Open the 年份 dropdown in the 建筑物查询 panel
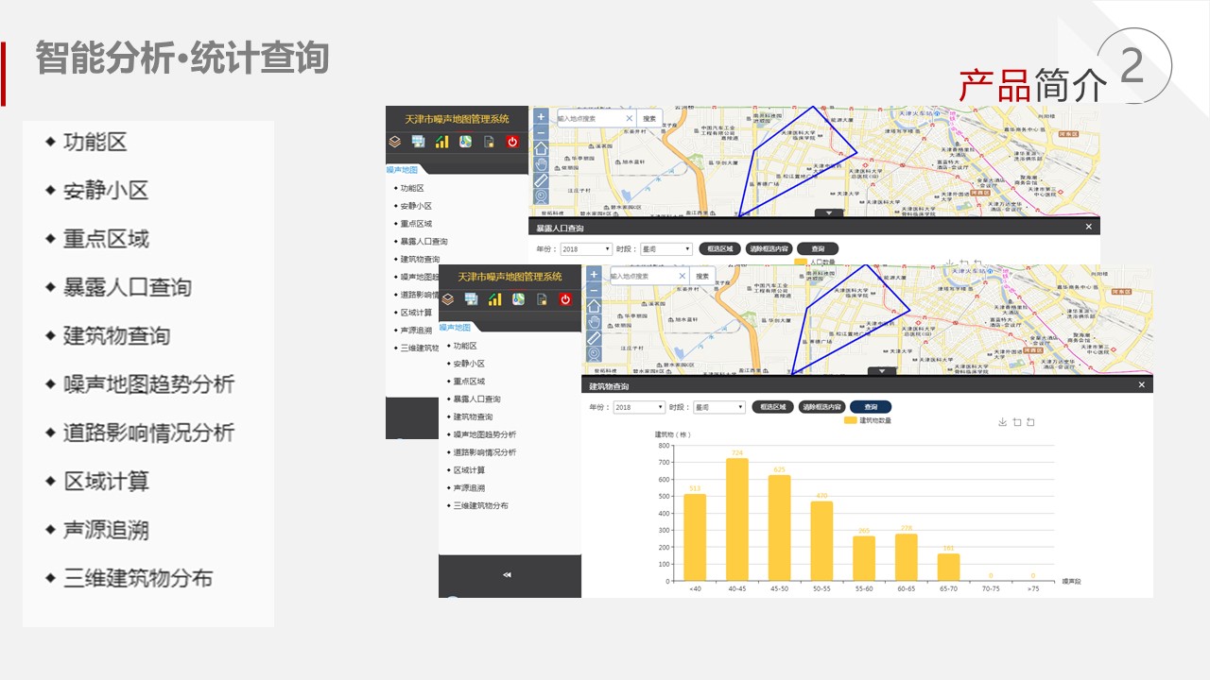The image size is (1210, 680). (x=639, y=407)
